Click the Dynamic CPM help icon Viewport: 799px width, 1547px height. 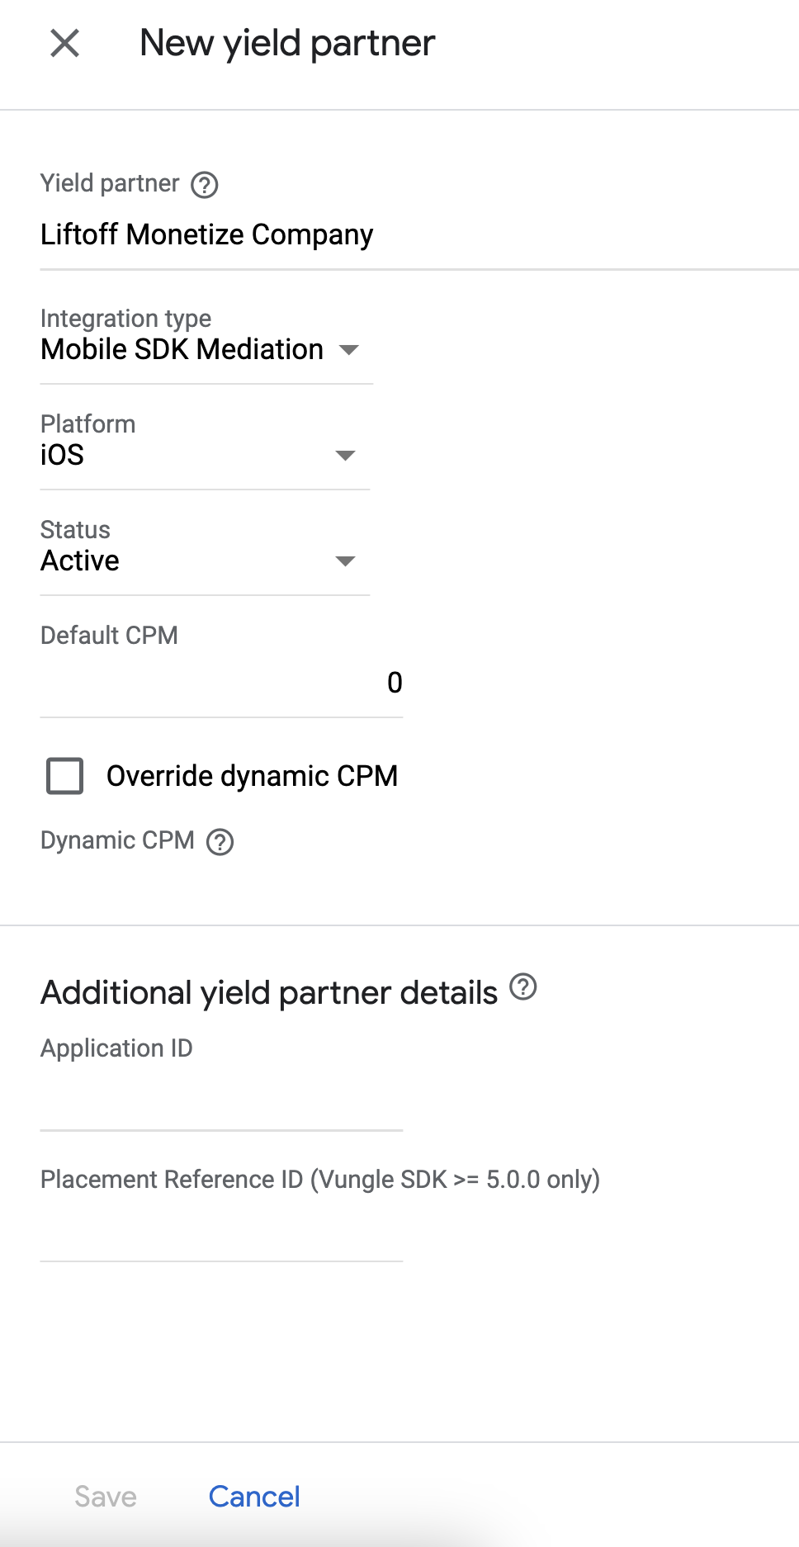coord(220,842)
